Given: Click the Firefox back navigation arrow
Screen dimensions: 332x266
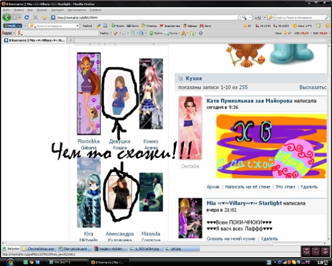Looking at the screenshot, I should (x=7, y=18).
